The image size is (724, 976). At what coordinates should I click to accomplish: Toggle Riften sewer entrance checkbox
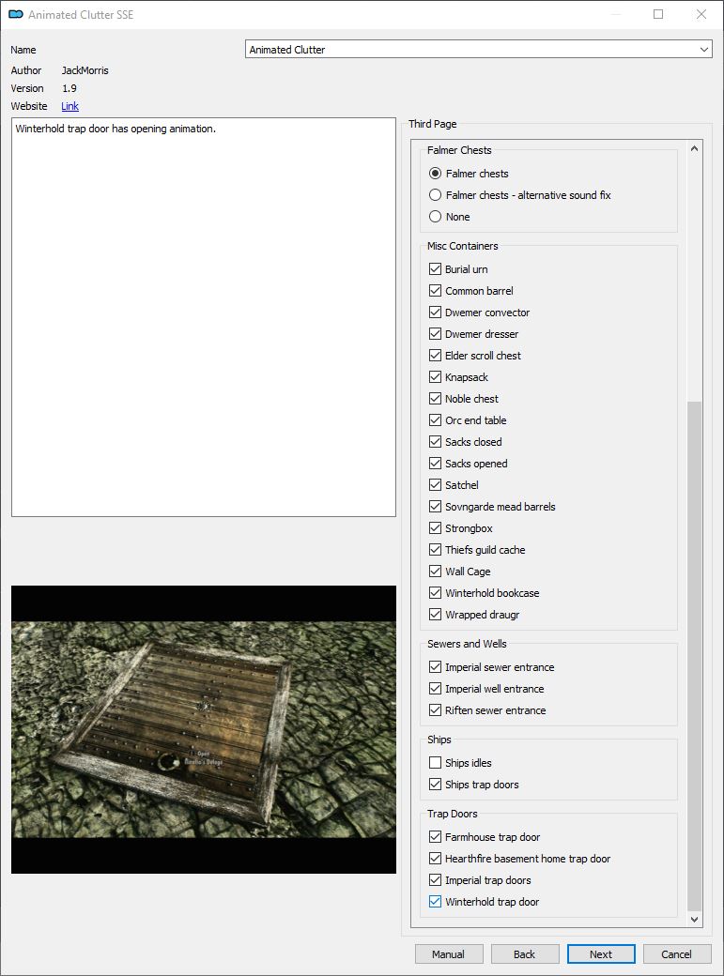(x=435, y=710)
